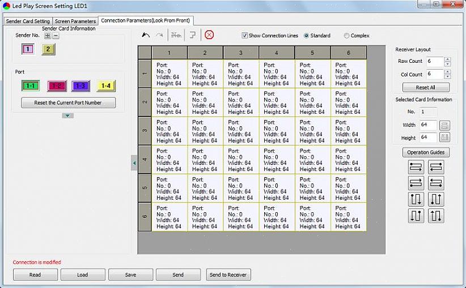
Task: Open the Sender Card Setting tab
Action: coord(28,21)
